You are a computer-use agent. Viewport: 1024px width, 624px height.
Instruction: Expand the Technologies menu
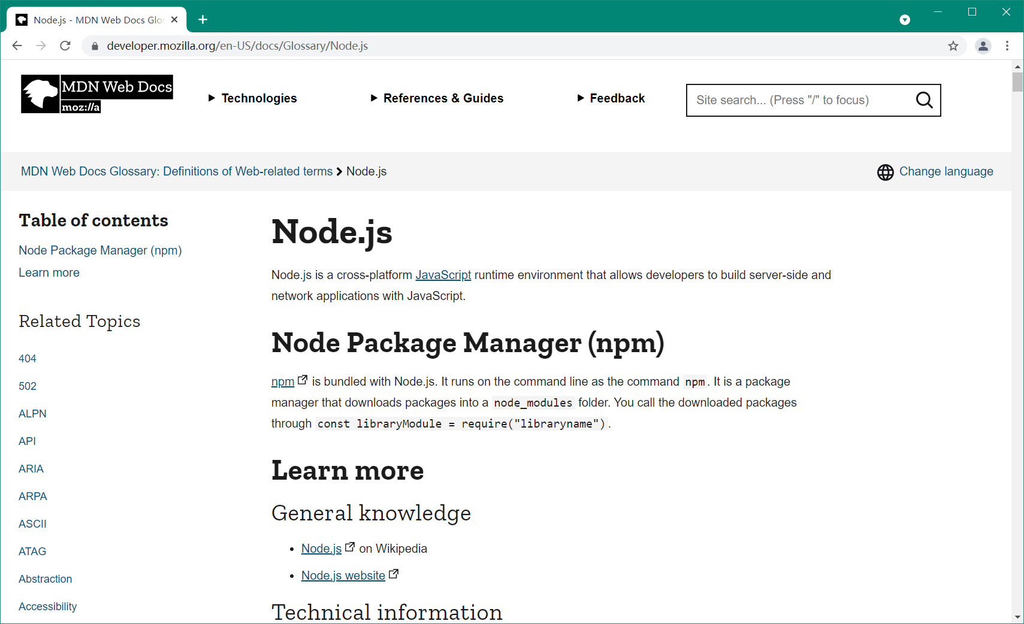[x=252, y=98]
